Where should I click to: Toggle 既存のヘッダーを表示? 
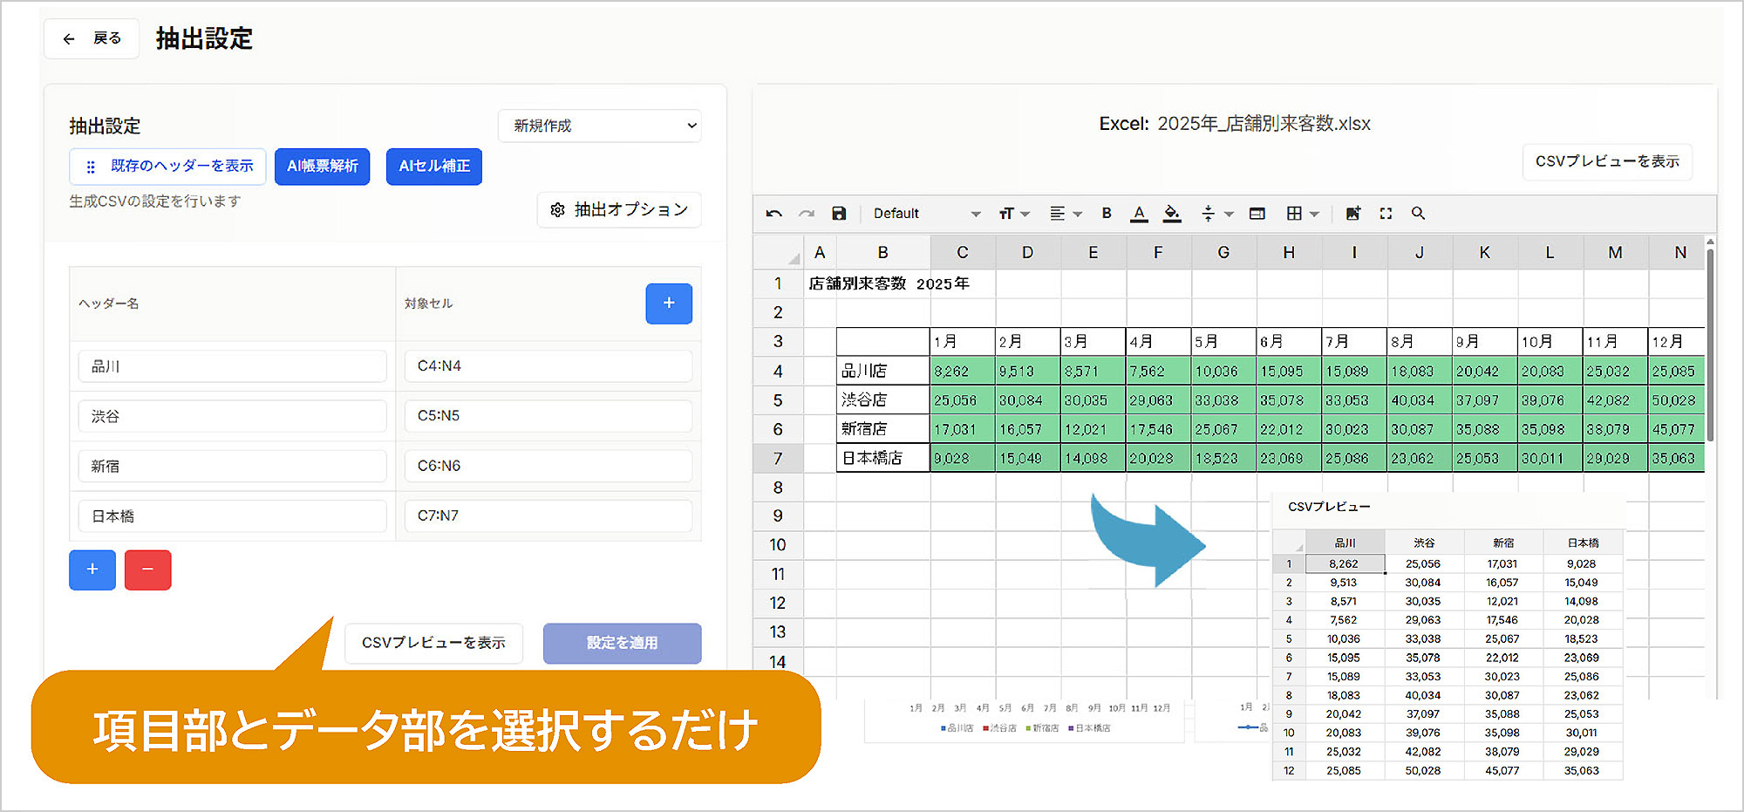[167, 167]
